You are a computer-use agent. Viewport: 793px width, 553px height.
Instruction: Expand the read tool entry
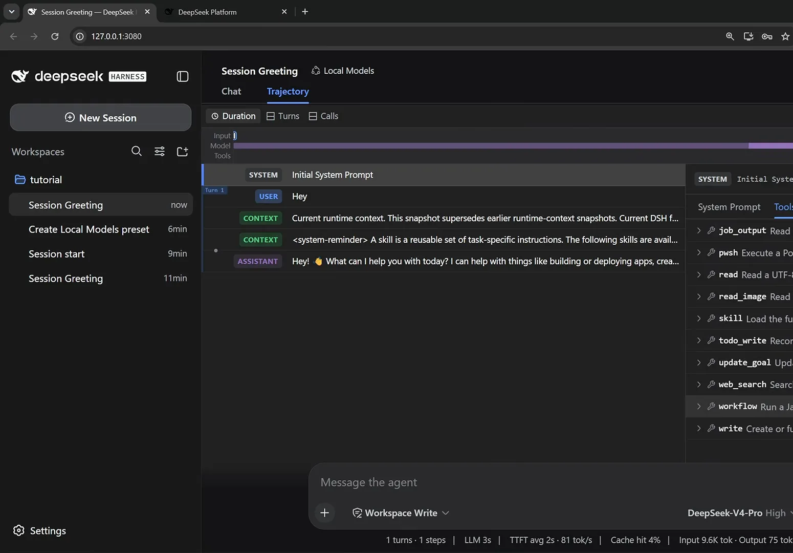point(699,274)
